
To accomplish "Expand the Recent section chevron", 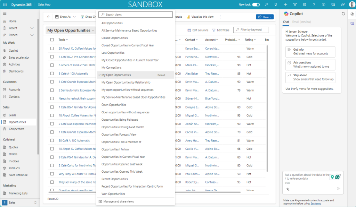I will [32, 28].
